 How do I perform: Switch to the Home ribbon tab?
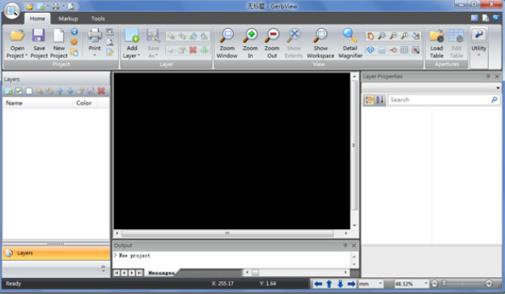point(37,19)
